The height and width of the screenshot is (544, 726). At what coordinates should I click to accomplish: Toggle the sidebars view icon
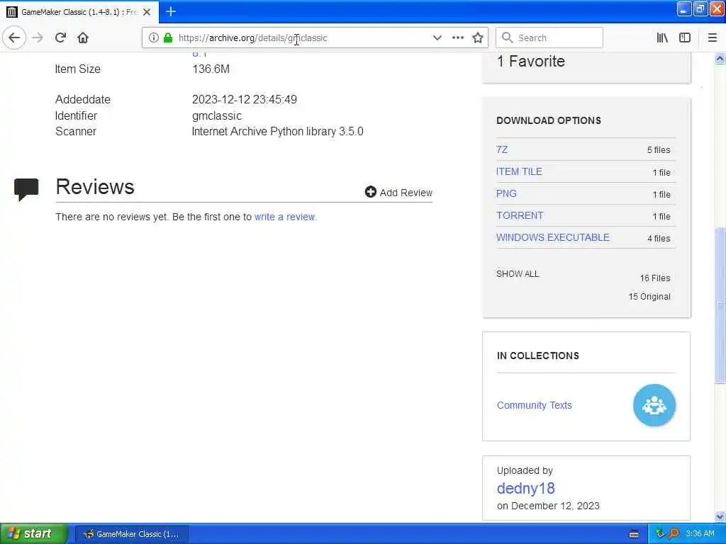pos(685,38)
